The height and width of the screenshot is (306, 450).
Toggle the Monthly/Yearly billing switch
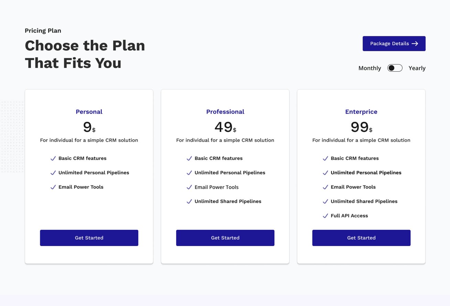tap(395, 68)
